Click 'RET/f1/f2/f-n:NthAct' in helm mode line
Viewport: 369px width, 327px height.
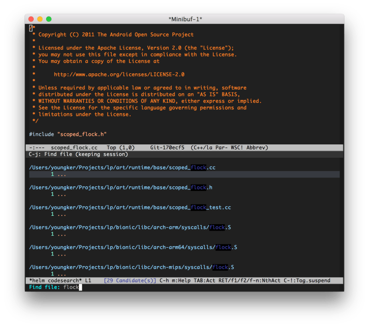249,280
